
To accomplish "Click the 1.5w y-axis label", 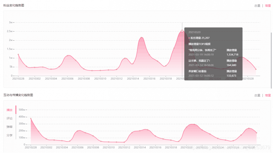I will tap(10, 49).
